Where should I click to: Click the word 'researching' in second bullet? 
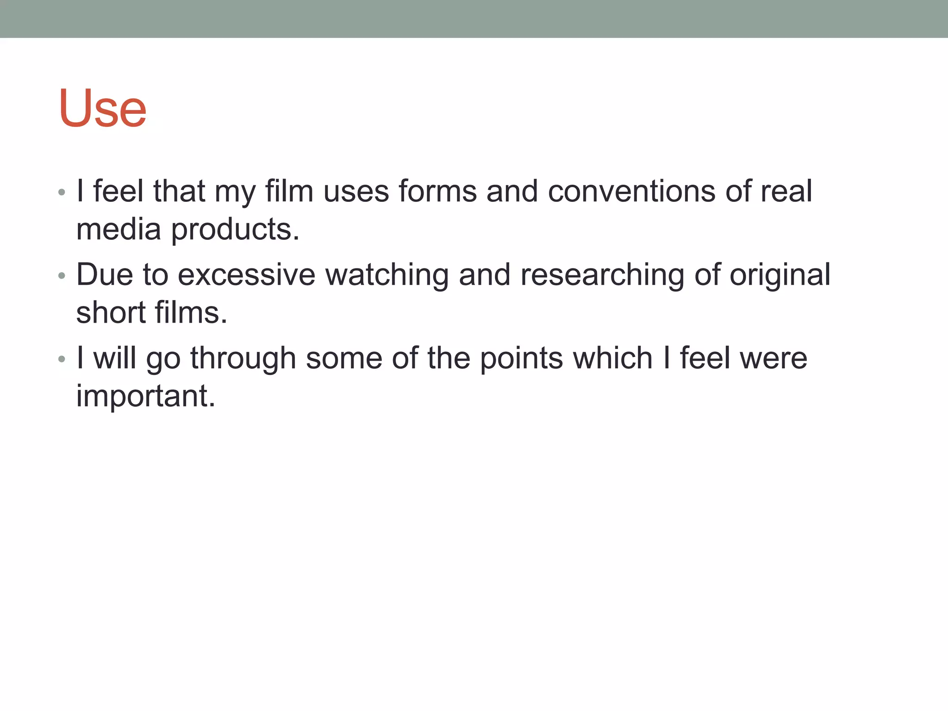602,274
